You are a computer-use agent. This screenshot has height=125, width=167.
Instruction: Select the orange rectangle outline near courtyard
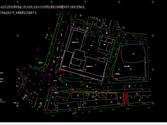90,34
